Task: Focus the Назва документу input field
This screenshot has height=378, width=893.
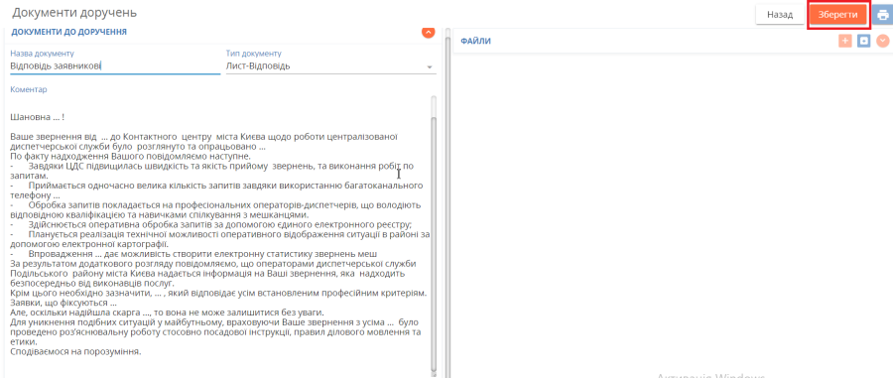Action: tap(115, 66)
